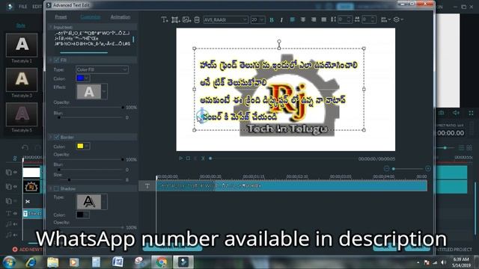
Task: Click the Add Image tool icon
Action: tap(186, 19)
